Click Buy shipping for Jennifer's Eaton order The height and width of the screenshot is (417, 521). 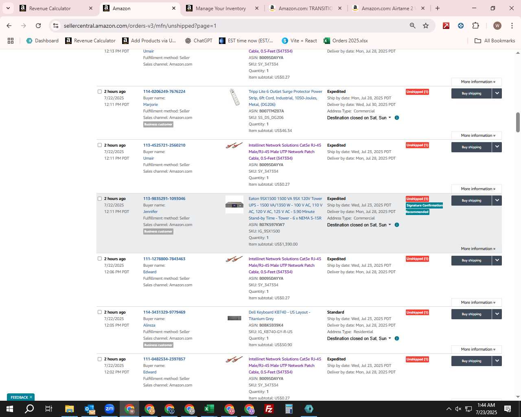471,200
